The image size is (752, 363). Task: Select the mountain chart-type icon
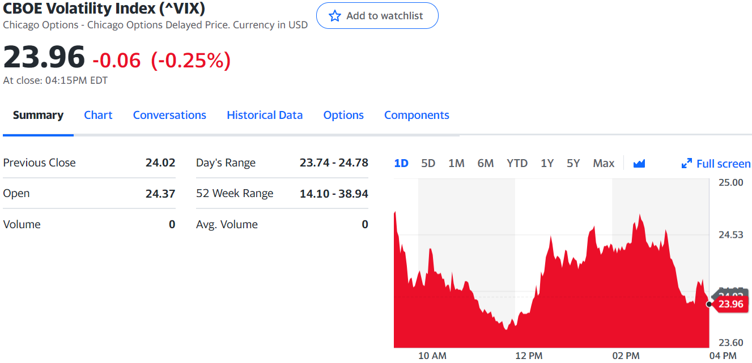pos(639,164)
